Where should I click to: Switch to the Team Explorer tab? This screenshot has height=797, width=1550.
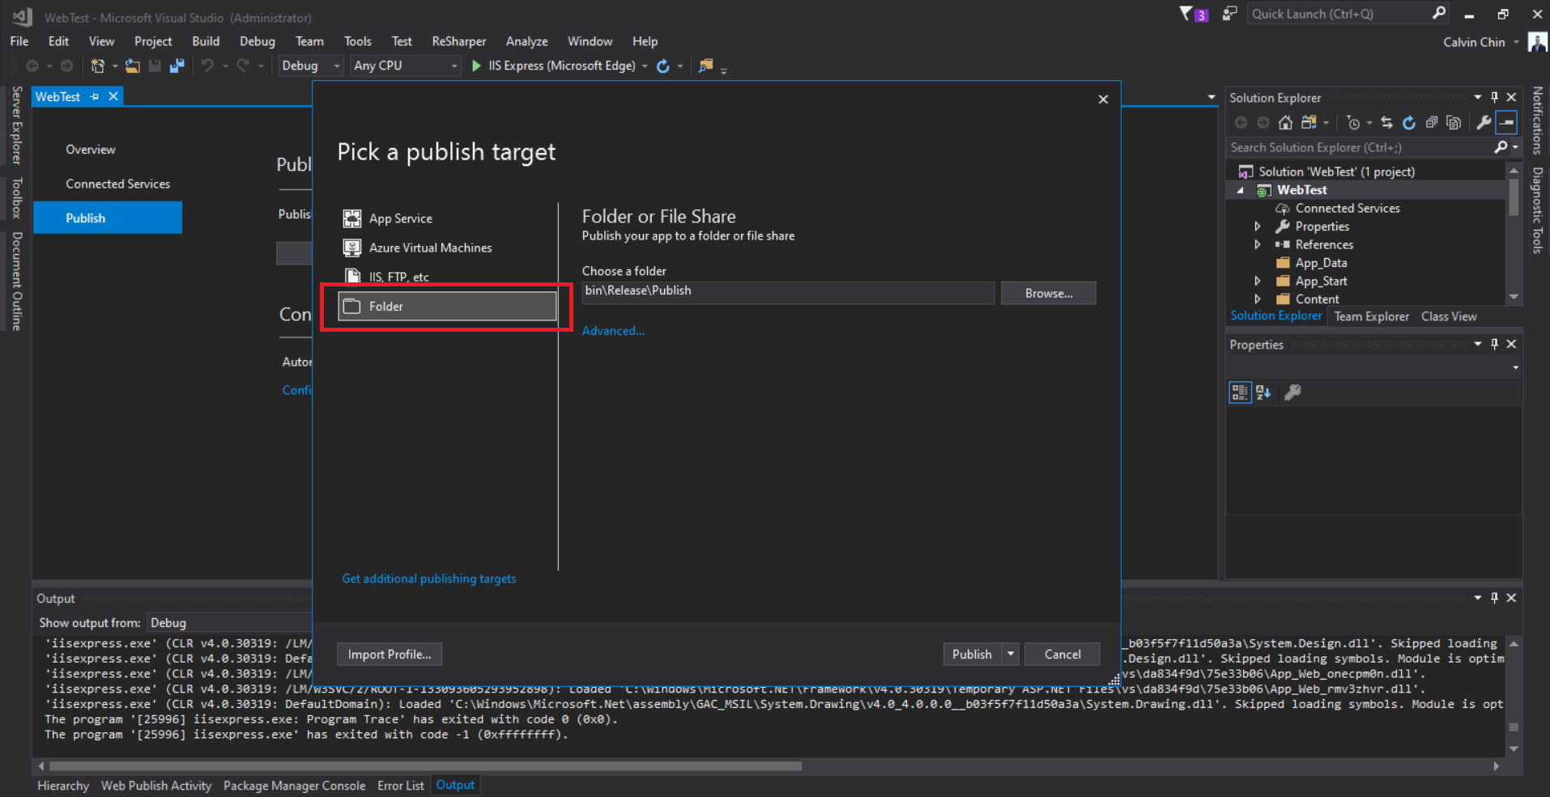coord(1371,316)
